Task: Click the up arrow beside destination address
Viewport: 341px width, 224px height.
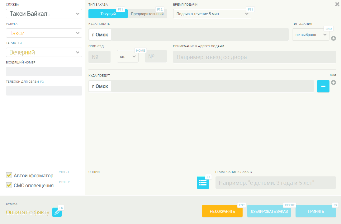Action: (333, 82)
